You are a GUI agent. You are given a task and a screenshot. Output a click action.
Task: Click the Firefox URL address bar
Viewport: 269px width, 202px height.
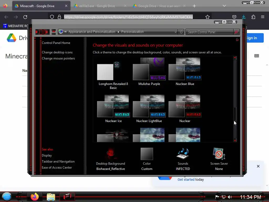click(x=128, y=17)
